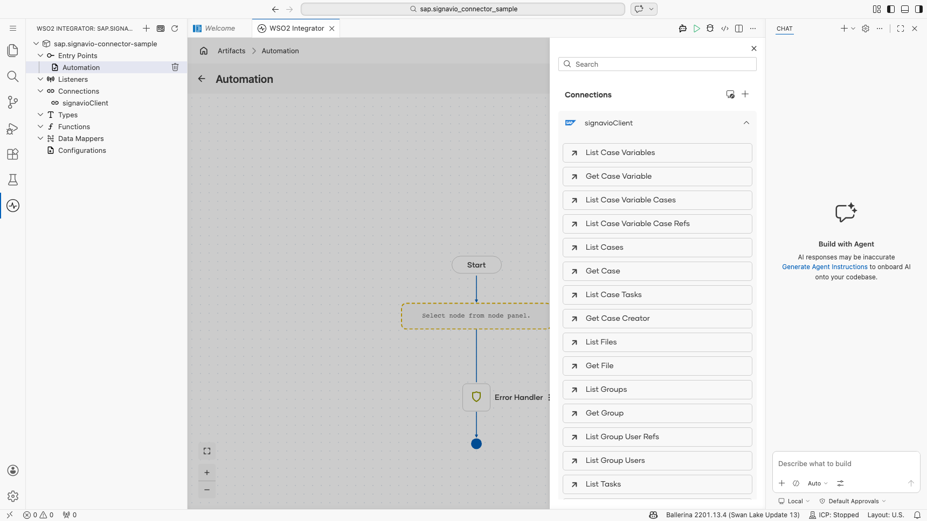Open the Testing flask view
This screenshot has height=521, width=927.
(x=13, y=180)
